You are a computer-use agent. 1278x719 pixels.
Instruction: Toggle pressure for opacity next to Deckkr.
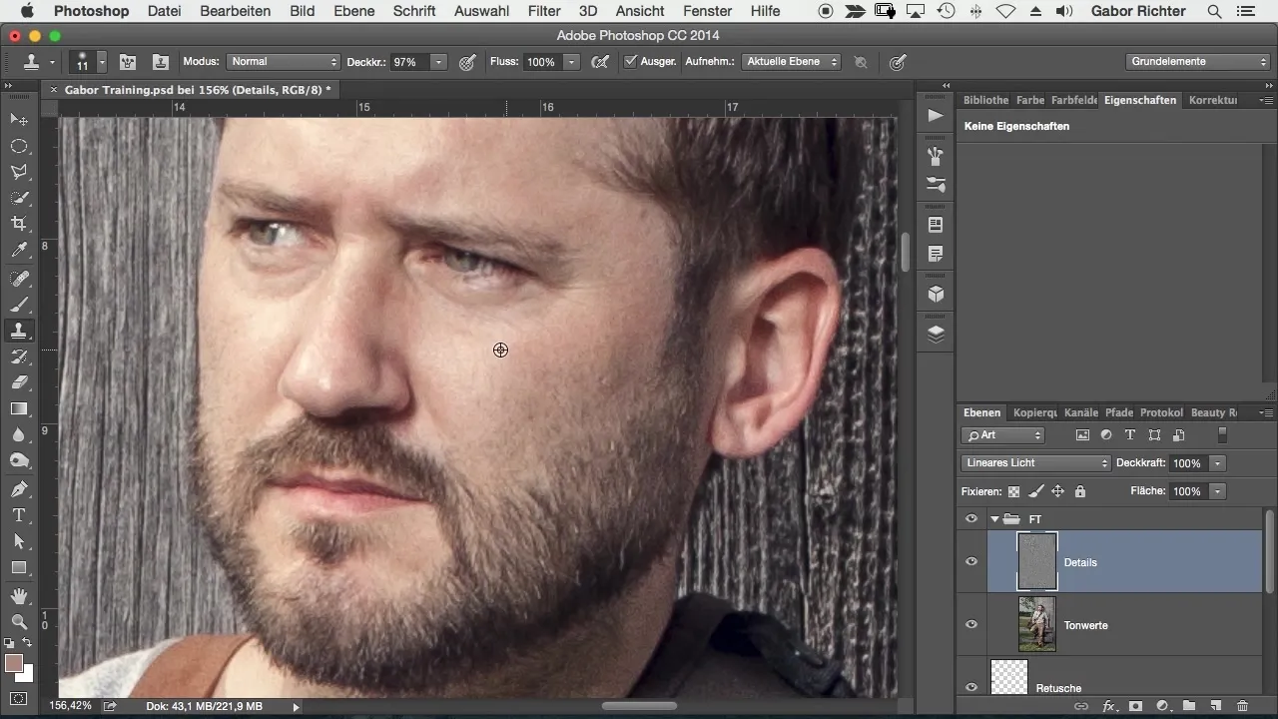tap(467, 62)
